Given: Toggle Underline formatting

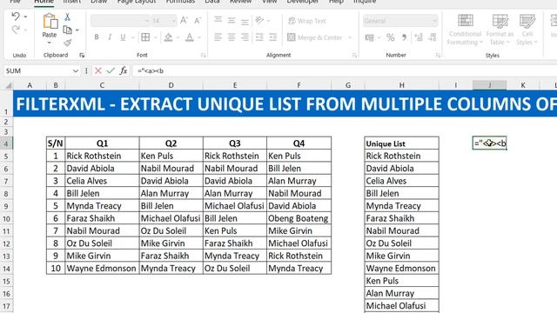Looking at the screenshot, I should point(123,37).
